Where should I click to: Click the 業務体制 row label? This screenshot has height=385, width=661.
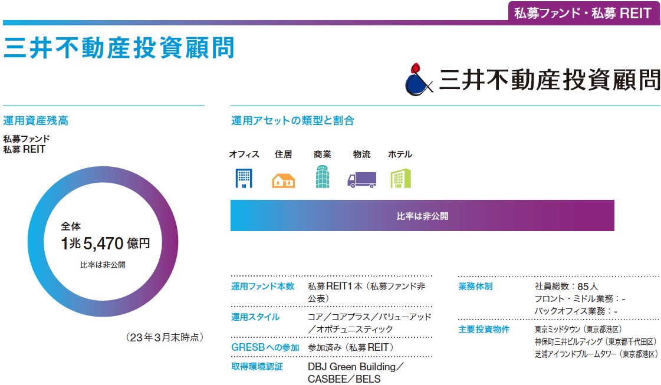[475, 287]
